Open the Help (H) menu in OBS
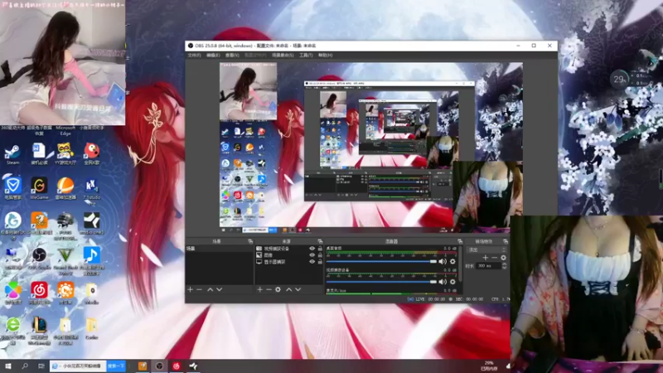Image resolution: width=663 pixels, height=373 pixels. [326, 56]
